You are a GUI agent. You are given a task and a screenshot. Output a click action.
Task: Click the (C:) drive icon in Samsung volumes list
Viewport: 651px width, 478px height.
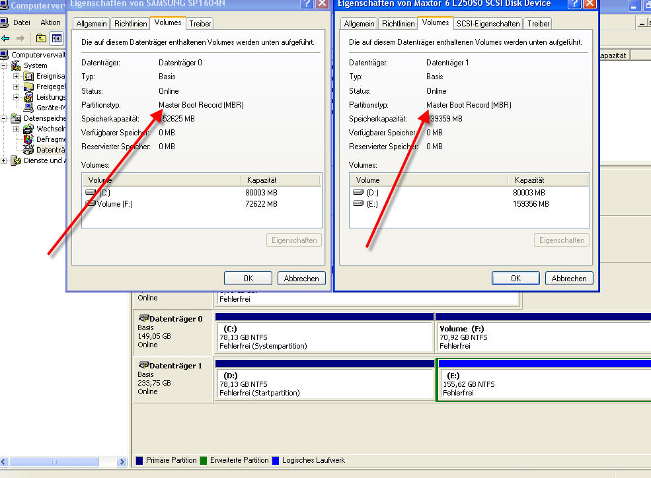click(x=91, y=192)
